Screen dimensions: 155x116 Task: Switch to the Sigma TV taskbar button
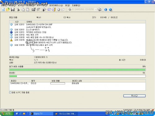point(41,114)
